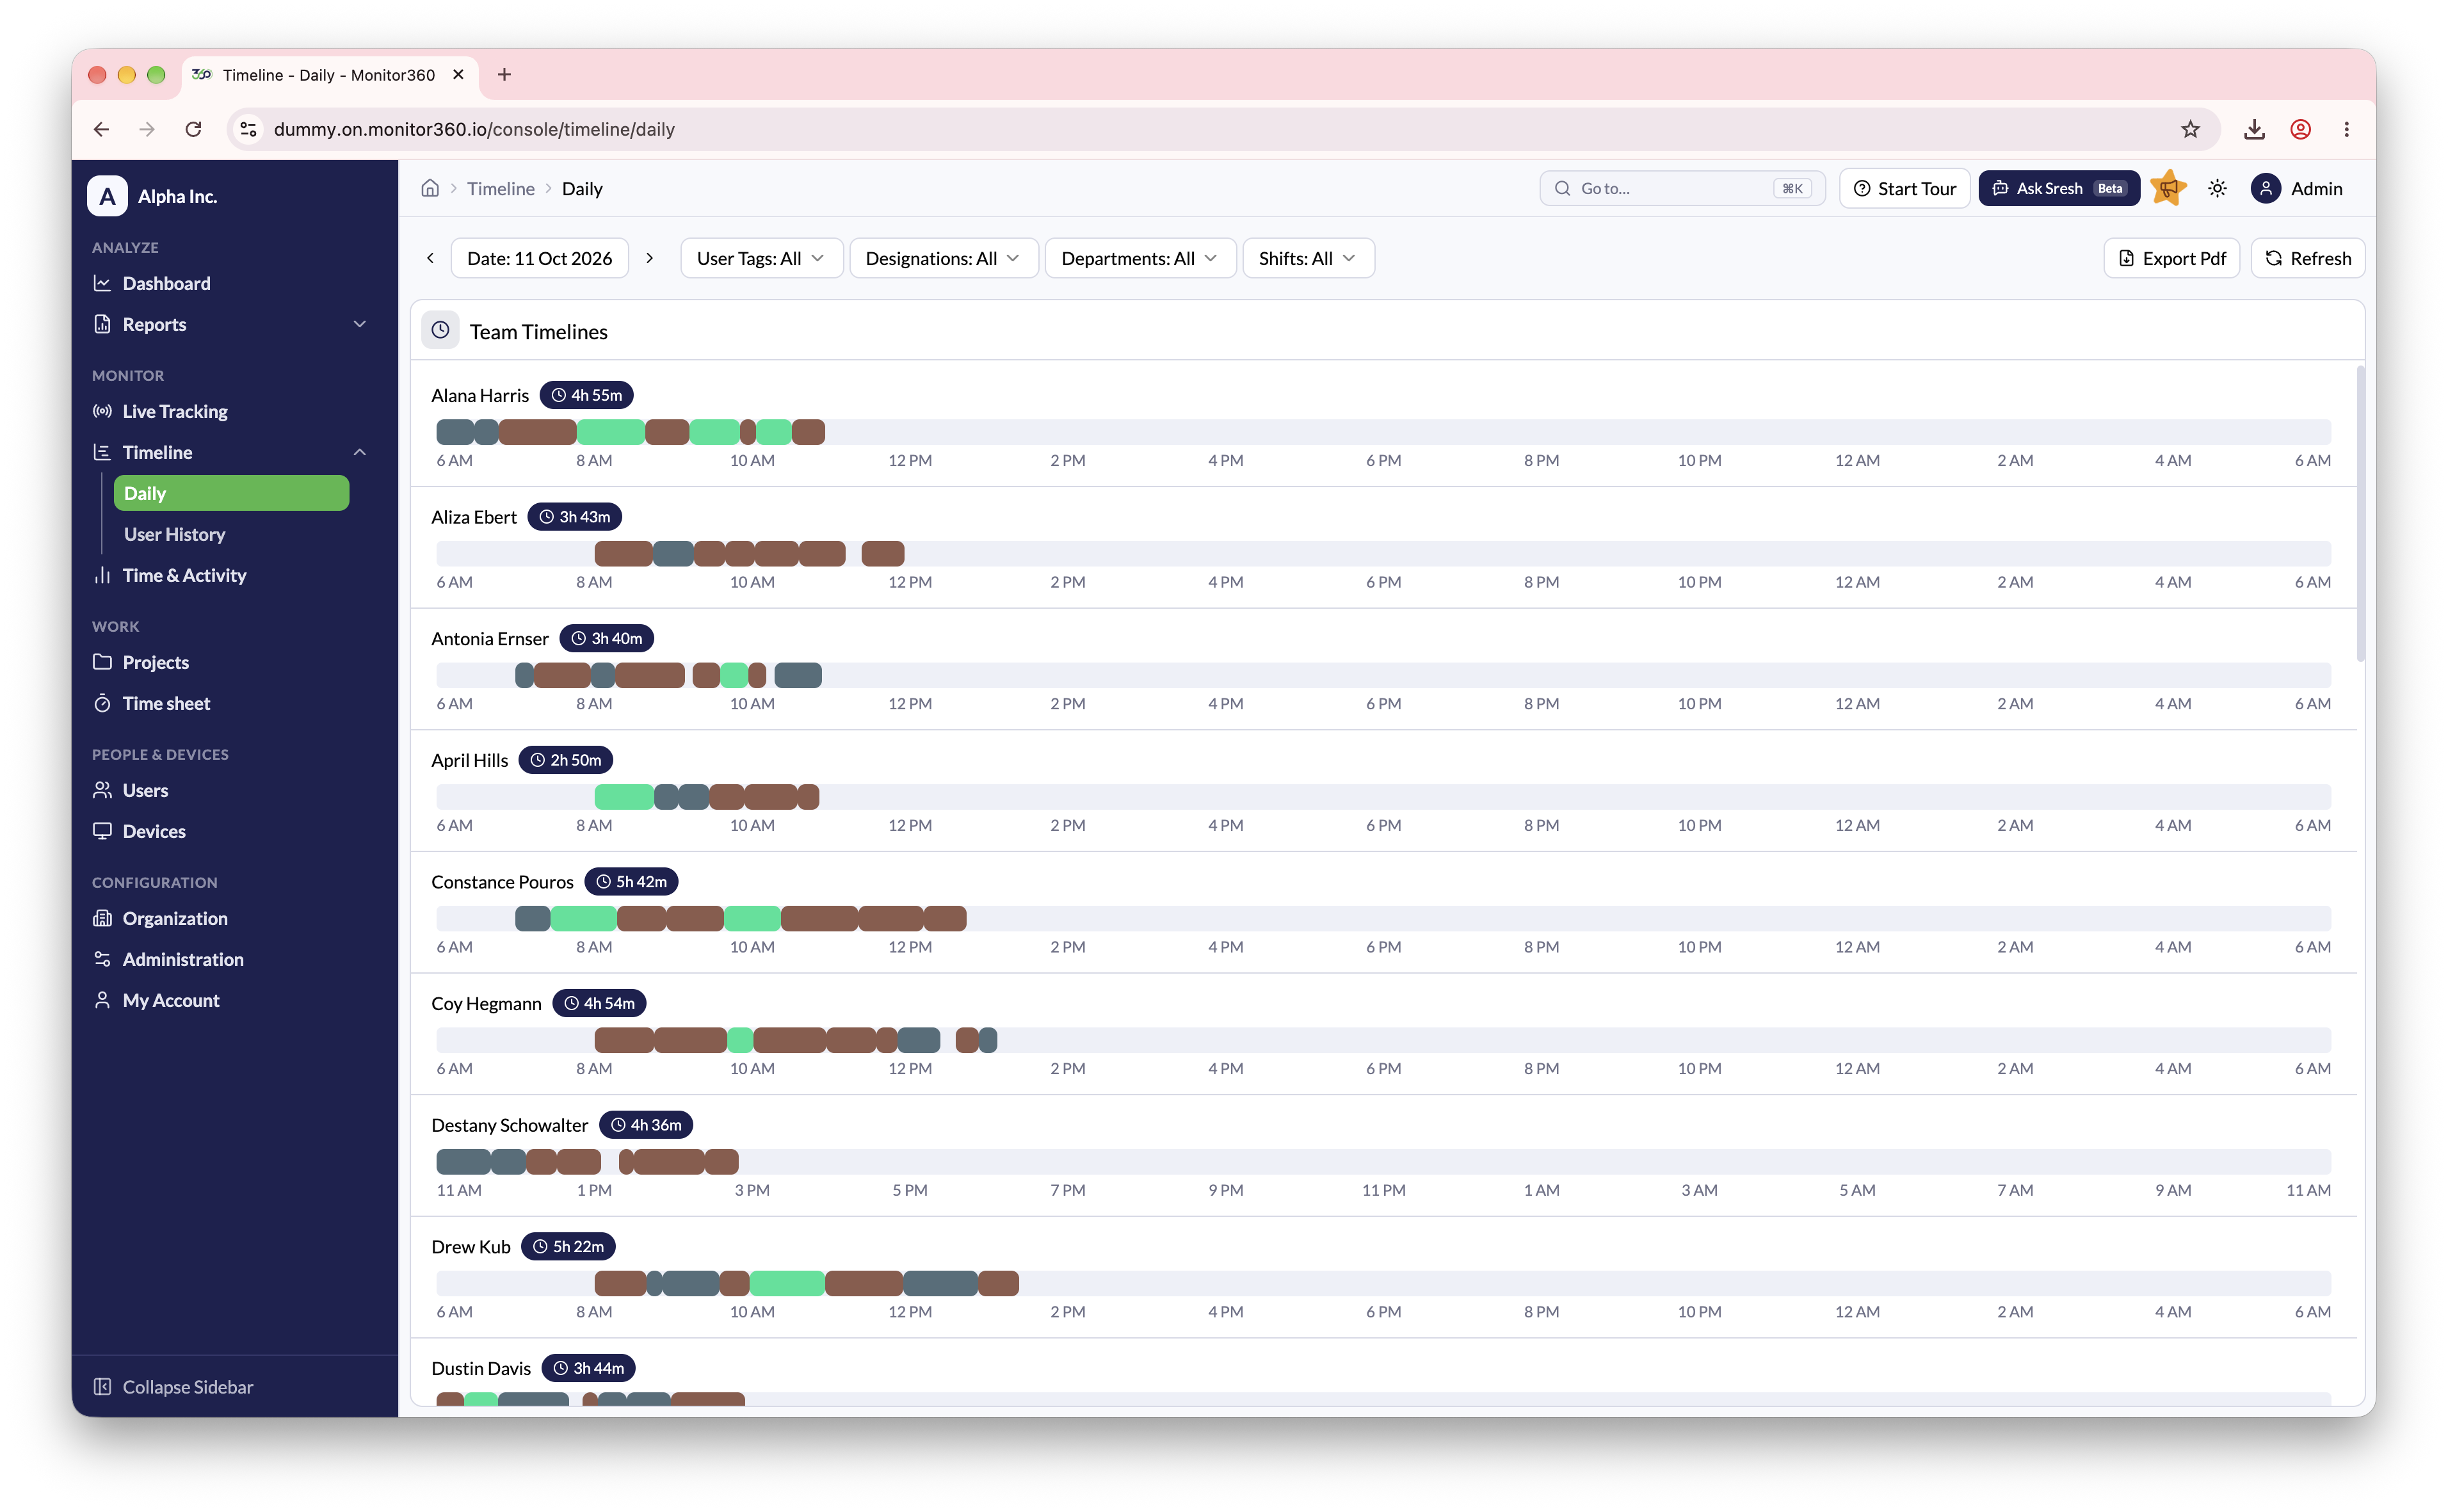Click the browser bookmark star icon
This screenshot has width=2448, height=1512.
[x=2190, y=129]
